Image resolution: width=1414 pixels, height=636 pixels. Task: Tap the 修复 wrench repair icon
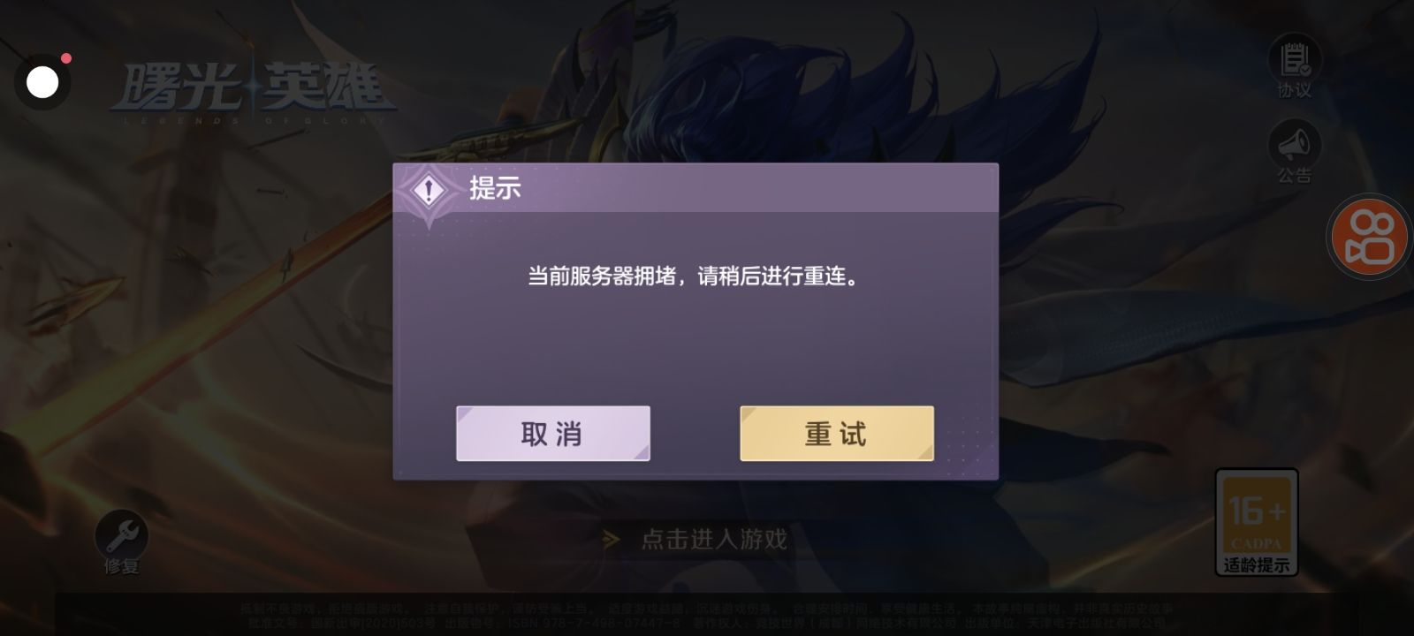(122, 534)
